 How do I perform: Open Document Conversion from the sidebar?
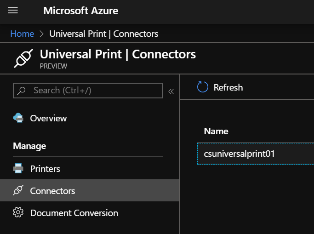point(74,213)
